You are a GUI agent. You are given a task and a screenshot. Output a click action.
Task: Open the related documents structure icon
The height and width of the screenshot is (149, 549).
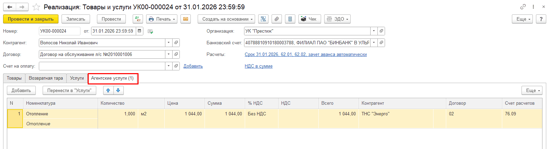(263, 19)
